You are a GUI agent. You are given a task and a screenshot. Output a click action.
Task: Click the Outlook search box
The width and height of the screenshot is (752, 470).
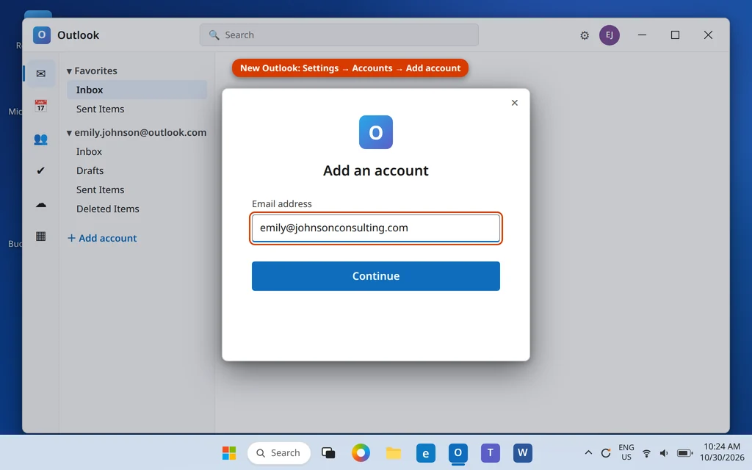coord(339,35)
